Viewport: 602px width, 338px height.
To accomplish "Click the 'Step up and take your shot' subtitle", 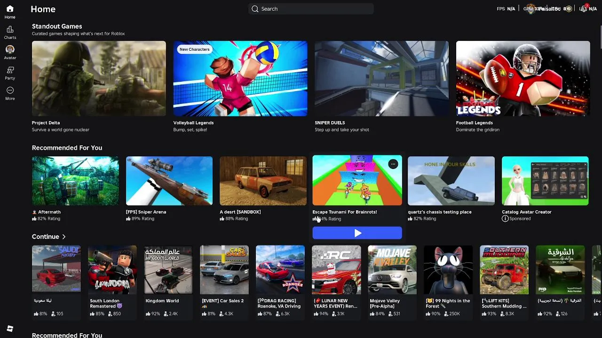I will pyautogui.click(x=342, y=130).
